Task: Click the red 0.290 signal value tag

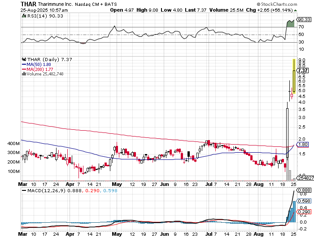Action: 304,211
